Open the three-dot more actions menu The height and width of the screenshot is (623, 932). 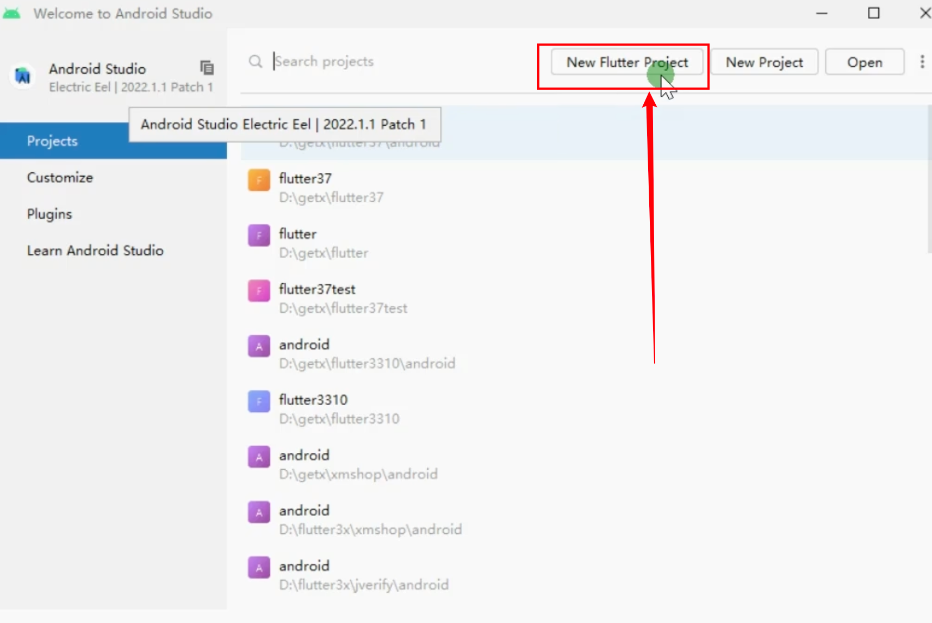point(922,61)
